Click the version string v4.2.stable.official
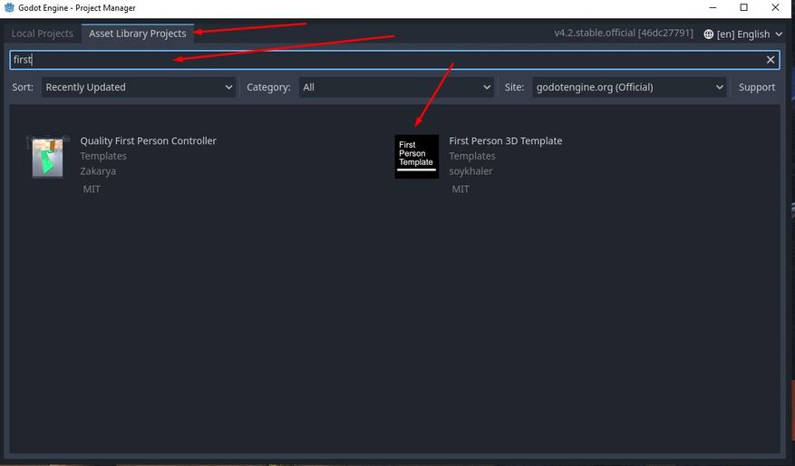Screen dimensions: 795x466 pos(623,33)
